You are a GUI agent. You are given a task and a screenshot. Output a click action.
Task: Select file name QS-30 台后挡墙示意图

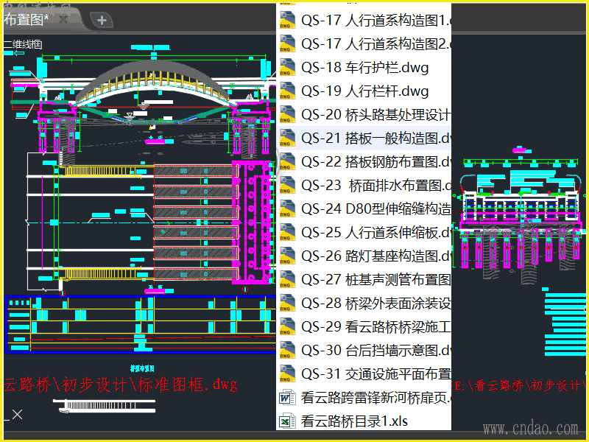point(376,351)
